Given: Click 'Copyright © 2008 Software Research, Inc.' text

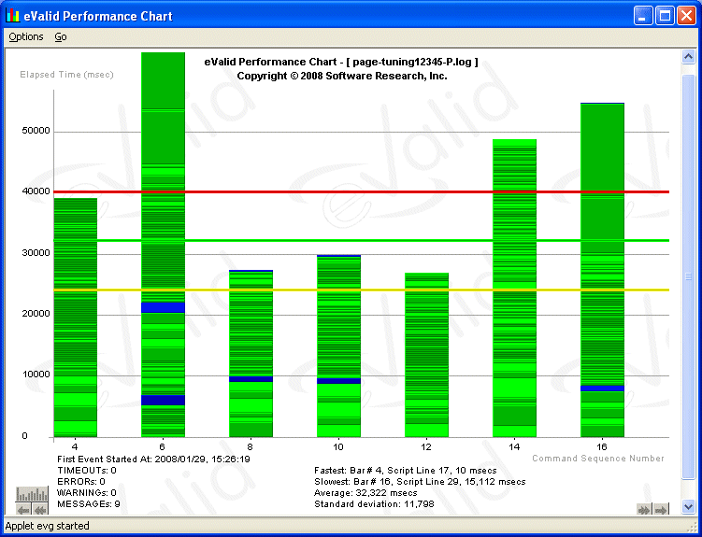Looking at the screenshot, I should (342, 76).
